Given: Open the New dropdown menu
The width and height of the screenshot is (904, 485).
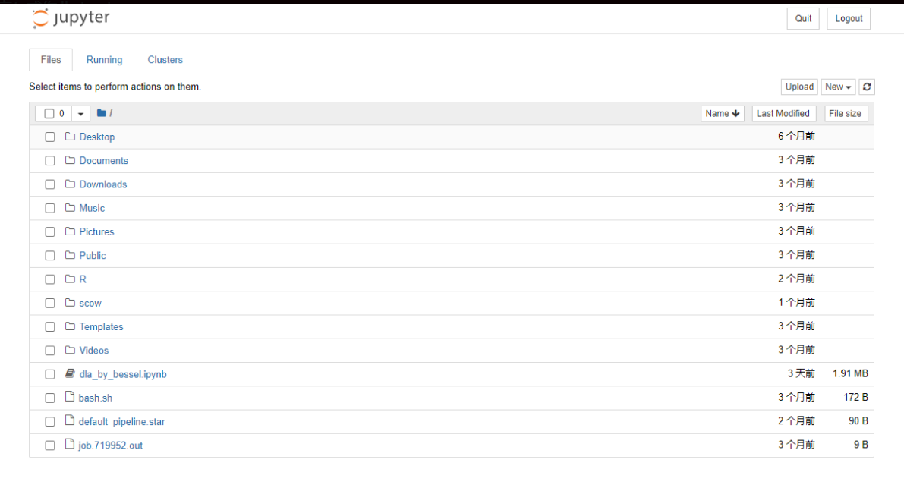Looking at the screenshot, I should pyautogui.click(x=838, y=87).
